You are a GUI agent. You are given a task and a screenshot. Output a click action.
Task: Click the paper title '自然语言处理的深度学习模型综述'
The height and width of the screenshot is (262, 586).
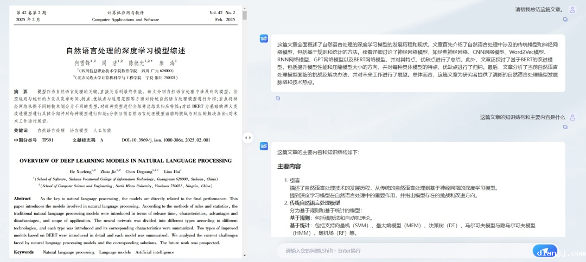pyautogui.click(x=125, y=50)
